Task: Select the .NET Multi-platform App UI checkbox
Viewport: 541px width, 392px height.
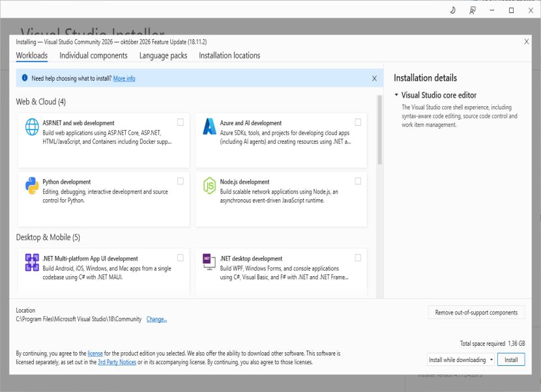Action: 180,258
